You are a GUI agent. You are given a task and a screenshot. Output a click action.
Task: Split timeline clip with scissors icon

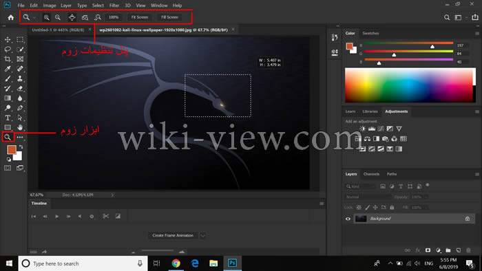(106, 217)
